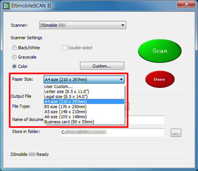Pick Letter size (8.5 x 11.0")
Viewport: 198px width, 171px height.
click(x=84, y=91)
